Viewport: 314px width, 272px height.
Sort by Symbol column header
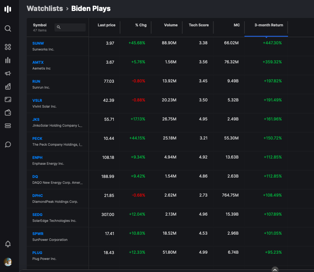click(x=40, y=25)
